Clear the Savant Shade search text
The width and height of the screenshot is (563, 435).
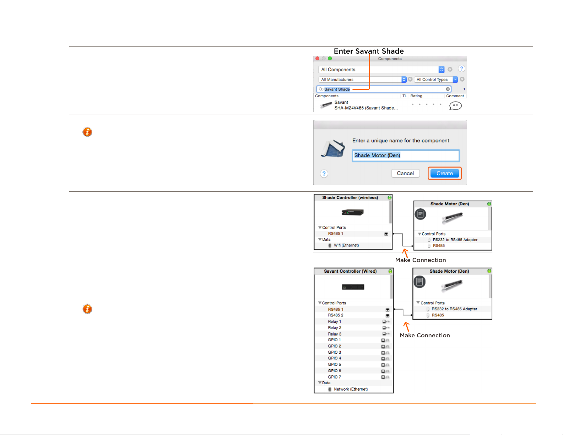coord(448,89)
